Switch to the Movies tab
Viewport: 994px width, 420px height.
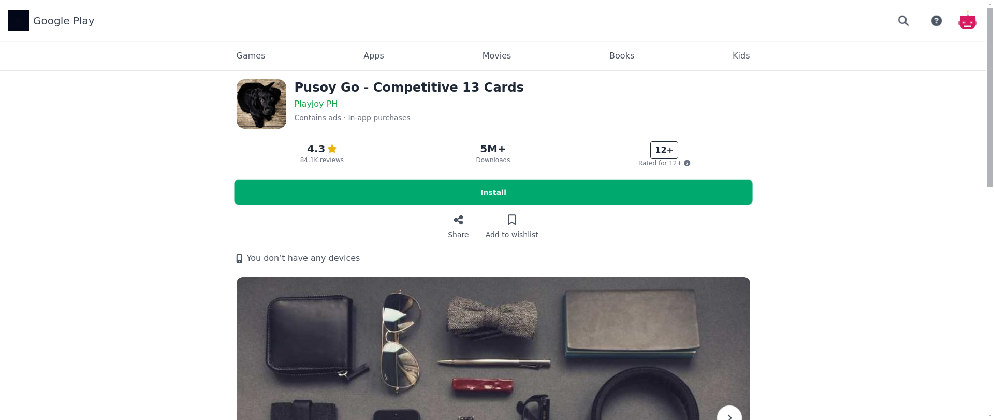496,56
